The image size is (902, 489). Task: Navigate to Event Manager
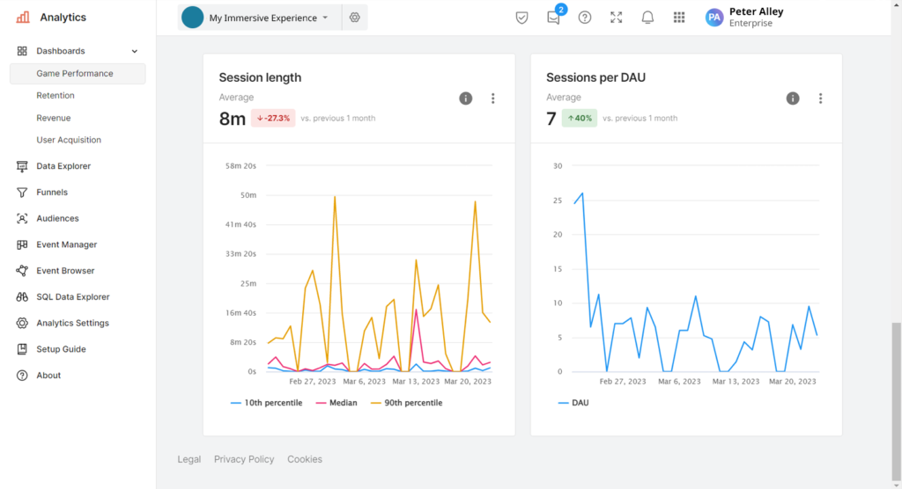(67, 244)
